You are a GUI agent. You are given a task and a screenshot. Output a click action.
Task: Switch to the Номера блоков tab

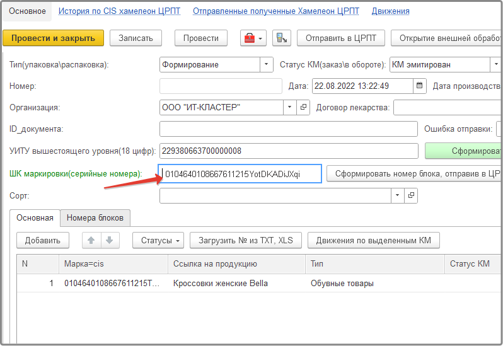(95, 218)
